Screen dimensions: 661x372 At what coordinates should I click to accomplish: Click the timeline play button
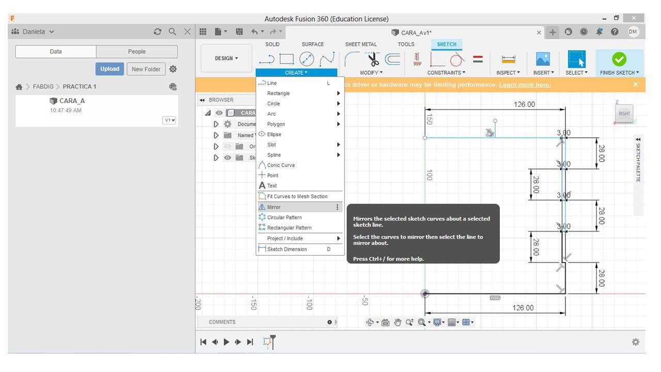226,342
